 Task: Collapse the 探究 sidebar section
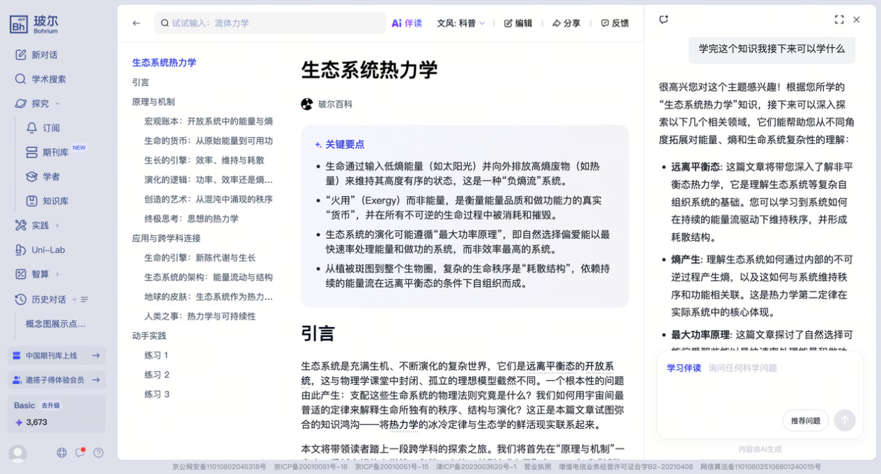pos(57,104)
